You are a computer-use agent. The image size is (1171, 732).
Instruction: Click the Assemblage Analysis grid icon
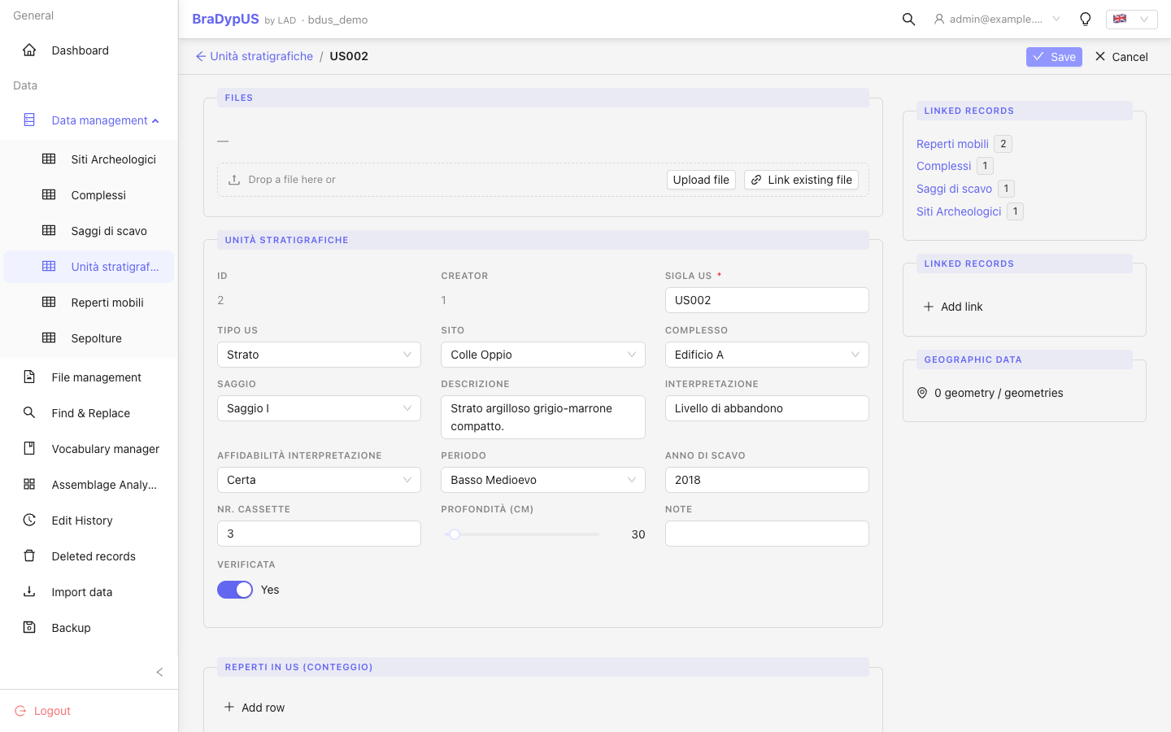coord(29,484)
